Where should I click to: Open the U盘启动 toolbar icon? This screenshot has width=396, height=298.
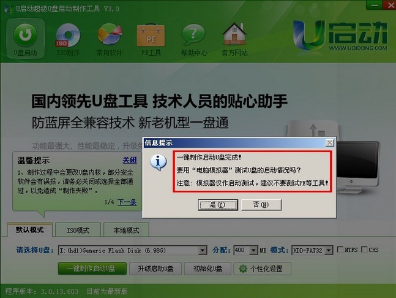[25, 39]
